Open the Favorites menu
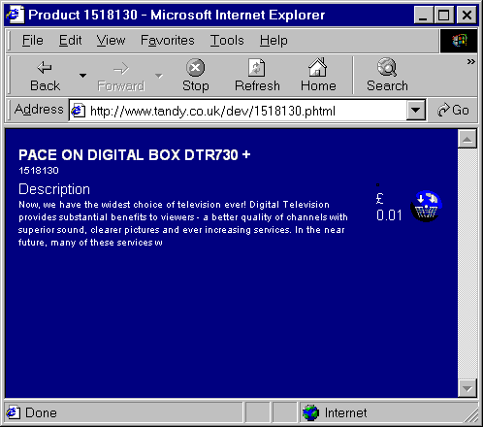Screen dimensions: 483x427 tap(168, 41)
